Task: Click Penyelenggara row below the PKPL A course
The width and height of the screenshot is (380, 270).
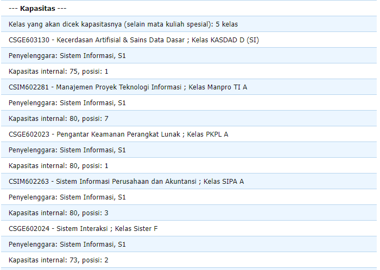Action: pos(189,150)
